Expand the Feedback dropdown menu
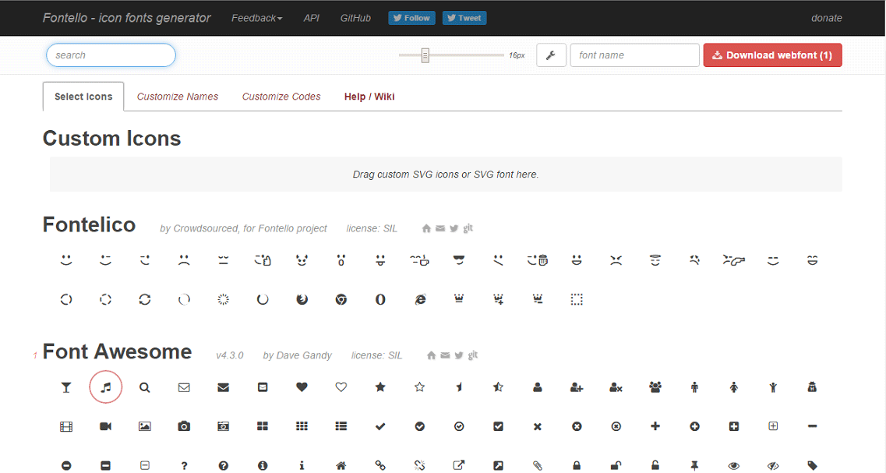Viewport: 886px width, 473px height. click(256, 18)
